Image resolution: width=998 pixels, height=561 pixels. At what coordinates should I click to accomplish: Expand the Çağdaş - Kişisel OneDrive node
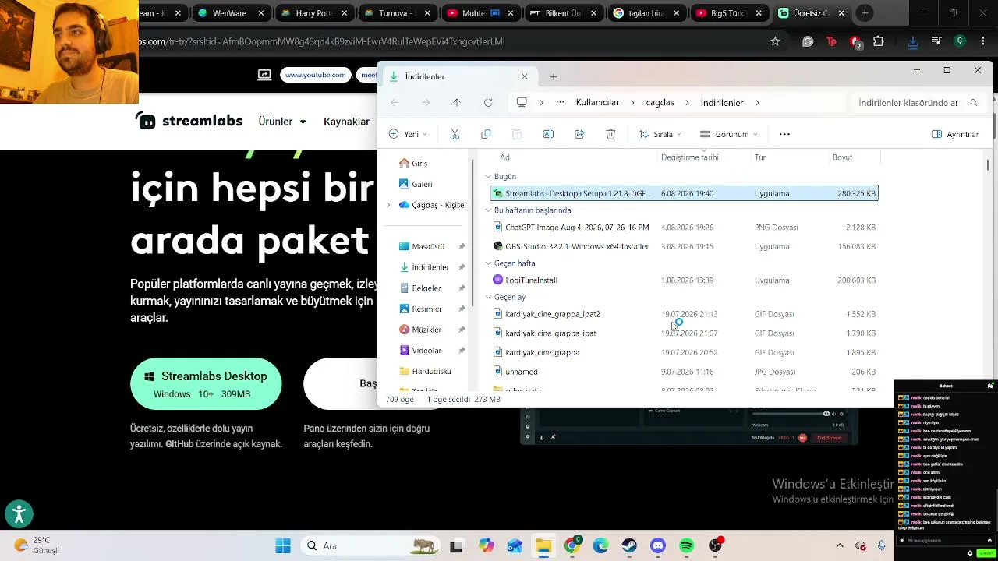(388, 205)
